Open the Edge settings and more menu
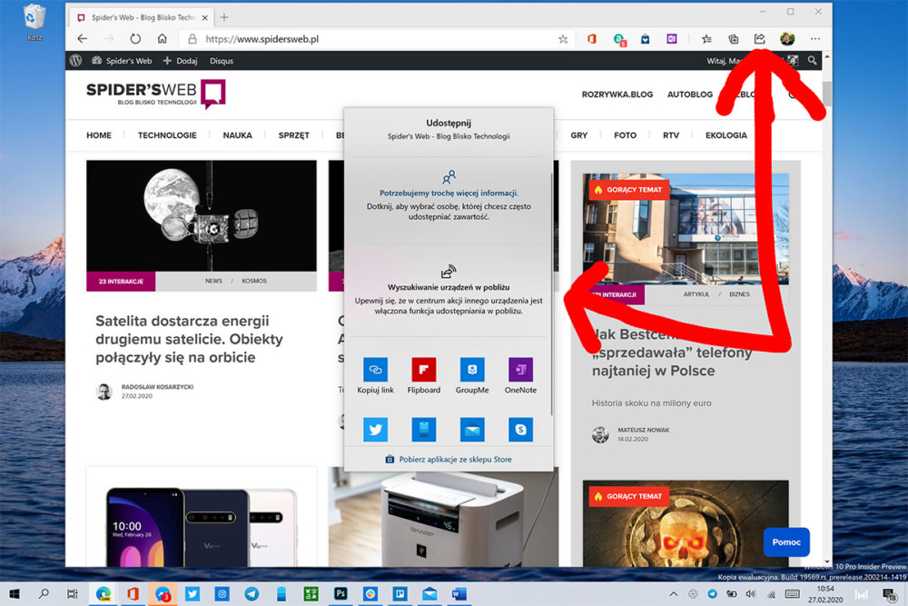The height and width of the screenshot is (606, 908). pos(815,39)
